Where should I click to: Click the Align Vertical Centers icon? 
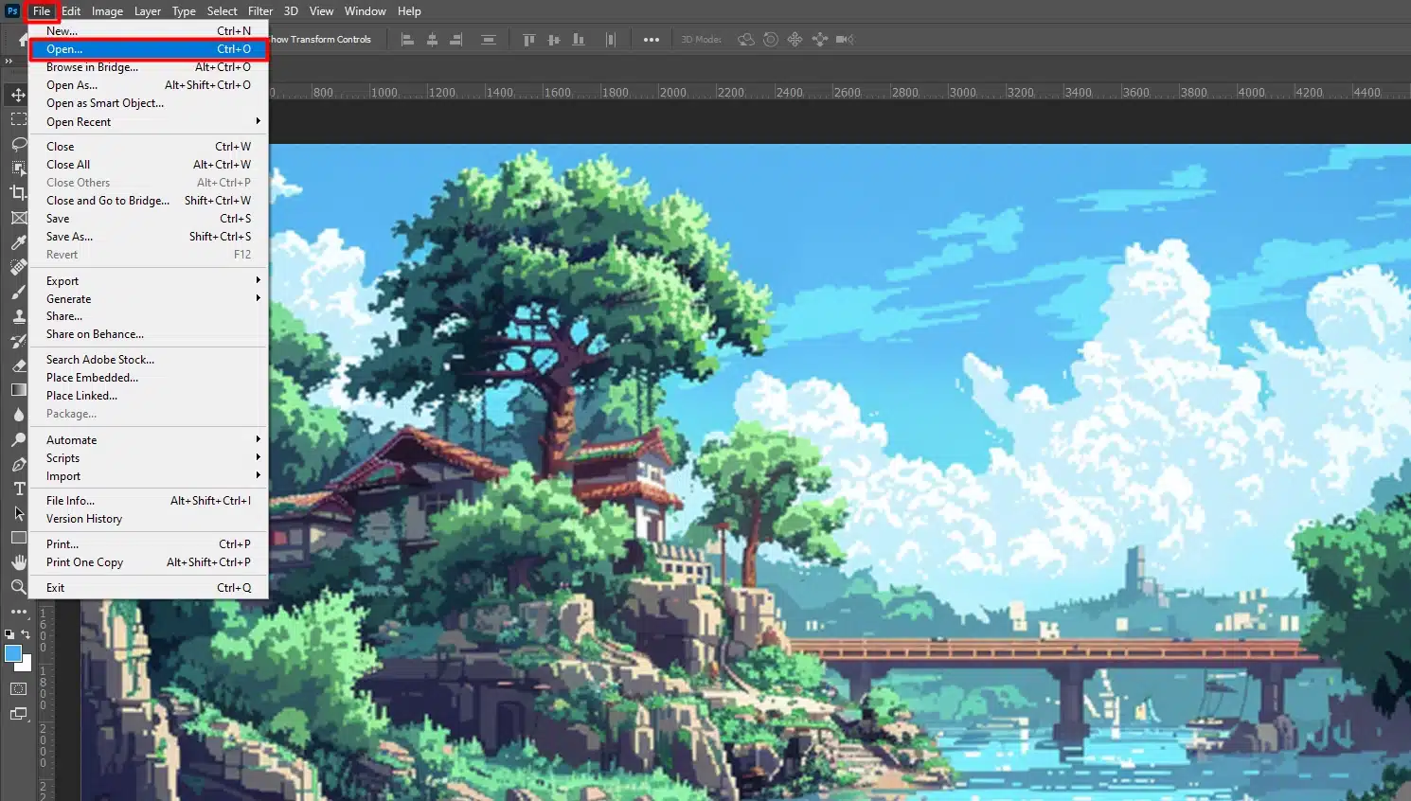click(554, 40)
